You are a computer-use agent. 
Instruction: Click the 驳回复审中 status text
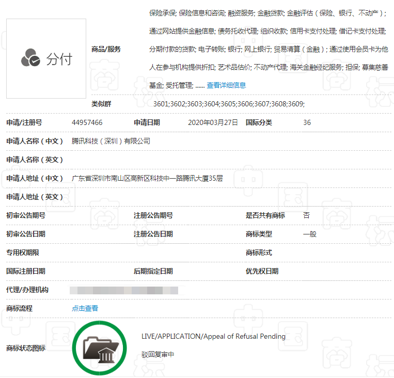click(x=158, y=355)
